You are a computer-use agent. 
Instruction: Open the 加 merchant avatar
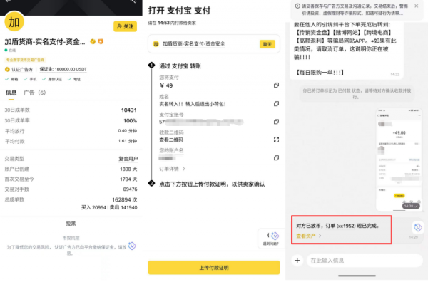click(14, 21)
